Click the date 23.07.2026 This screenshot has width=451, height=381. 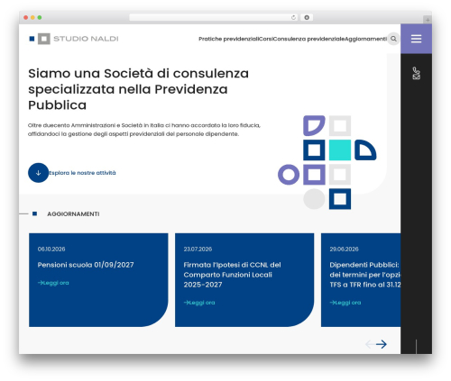[198, 249]
